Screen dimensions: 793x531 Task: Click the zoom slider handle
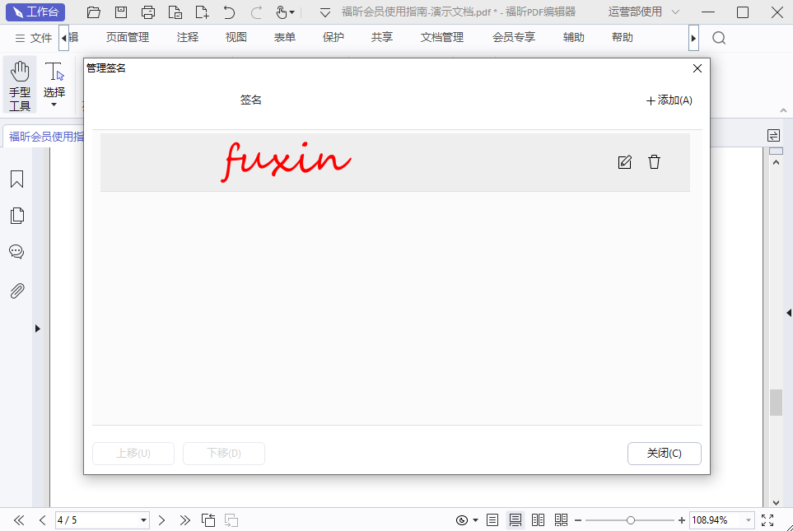630,520
